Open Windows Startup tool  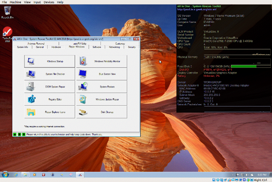tap(49, 61)
